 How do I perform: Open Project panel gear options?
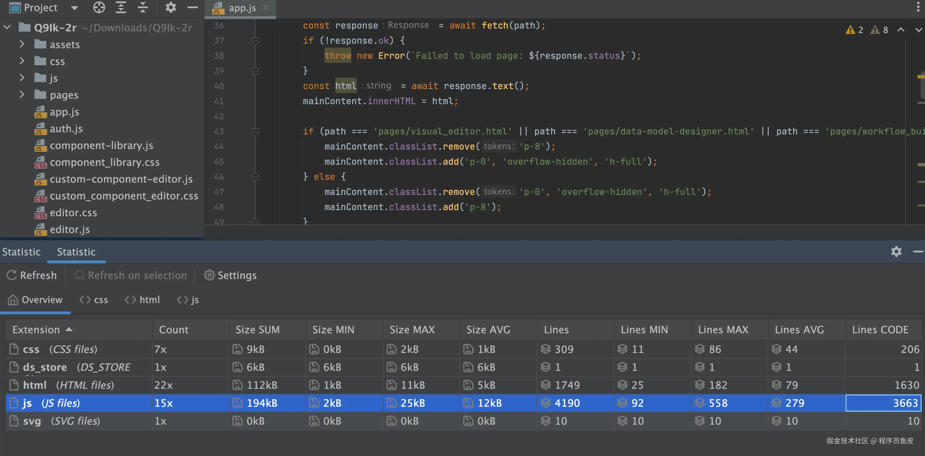(x=171, y=8)
